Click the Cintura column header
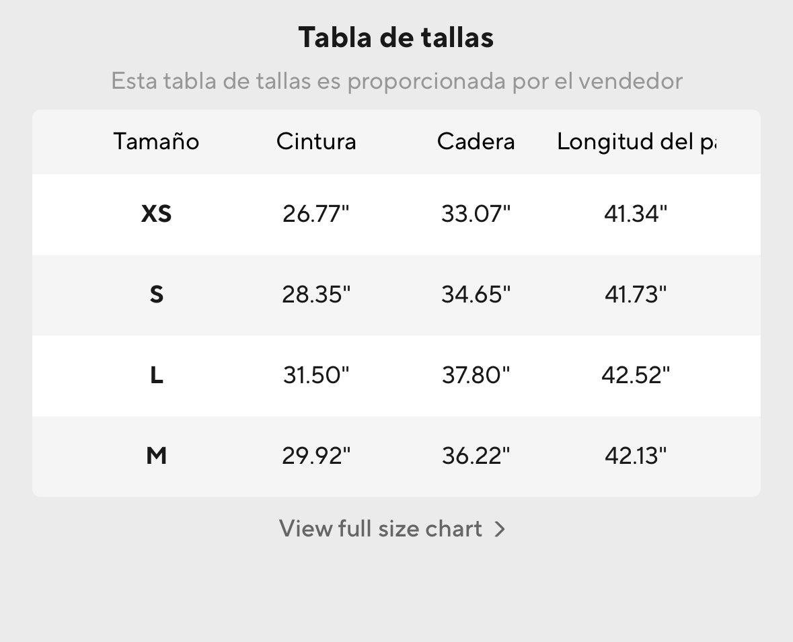The image size is (793, 642). click(316, 142)
